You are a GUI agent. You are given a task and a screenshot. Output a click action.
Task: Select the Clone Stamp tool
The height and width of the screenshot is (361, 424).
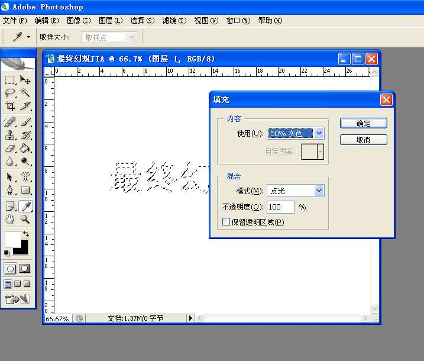(10, 135)
